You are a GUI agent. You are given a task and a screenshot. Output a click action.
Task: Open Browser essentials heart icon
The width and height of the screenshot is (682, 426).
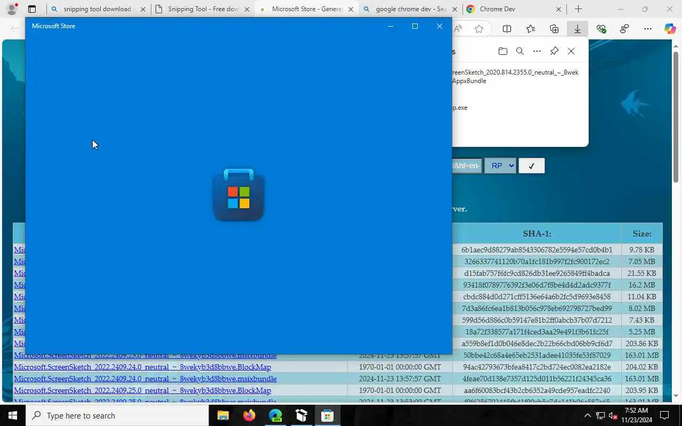(x=602, y=29)
